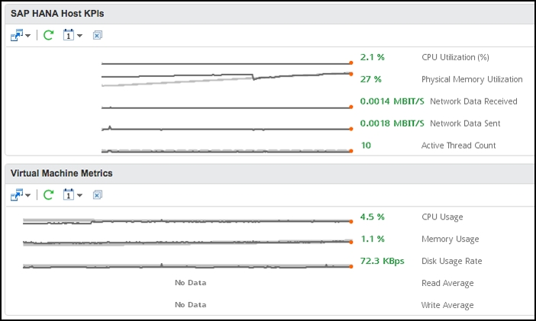
Task: Click the Read Average label
Action: pos(447,283)
